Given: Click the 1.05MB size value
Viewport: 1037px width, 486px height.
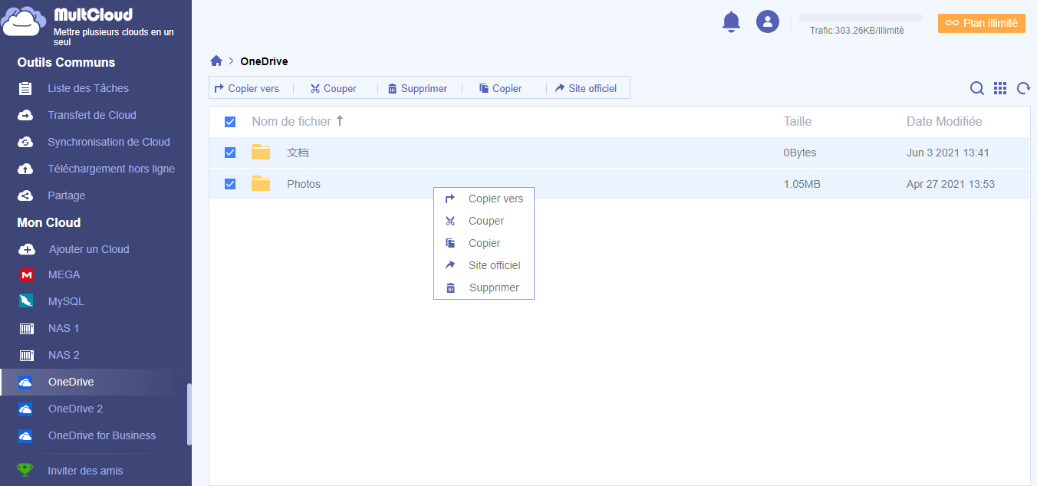Looking at the screenshot, I should tap(802, 184).
